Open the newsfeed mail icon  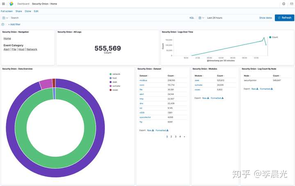click(291, 4)
